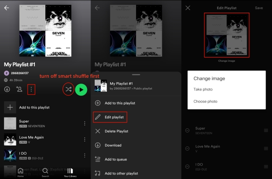
Task: Start playback with the green play button
Action: (81, 89)
